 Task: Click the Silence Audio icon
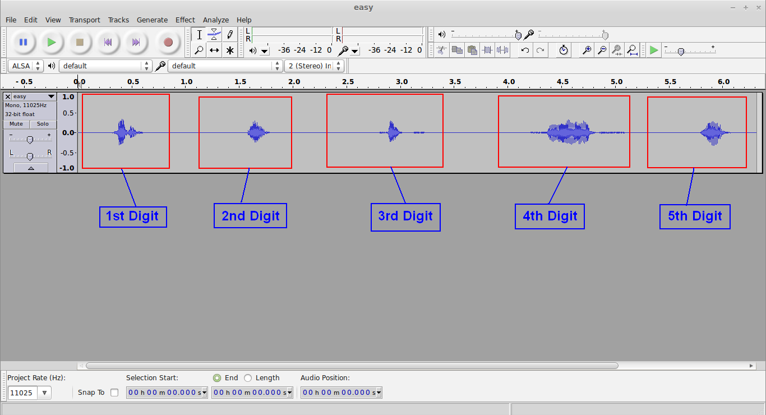(x=502, y=50)
